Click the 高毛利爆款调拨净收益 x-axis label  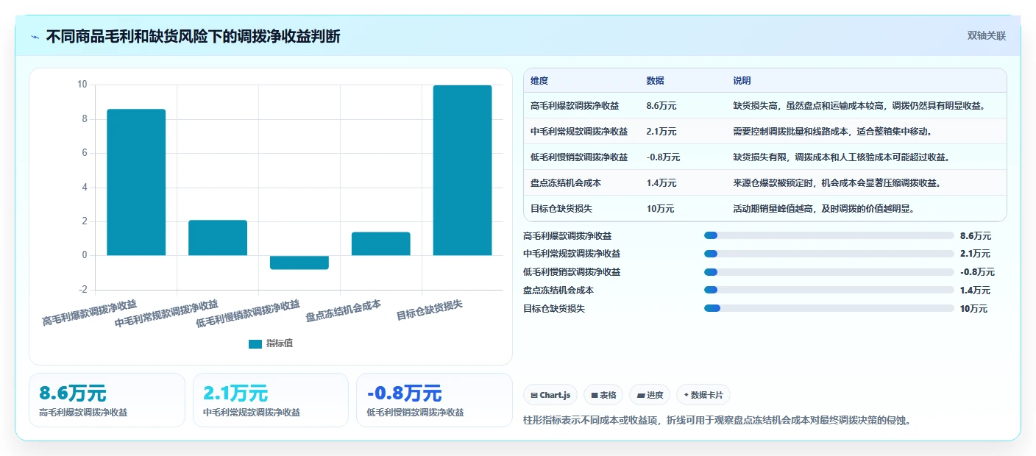90,313
